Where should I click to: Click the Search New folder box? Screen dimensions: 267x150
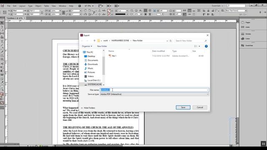click(x=191, y=41)
